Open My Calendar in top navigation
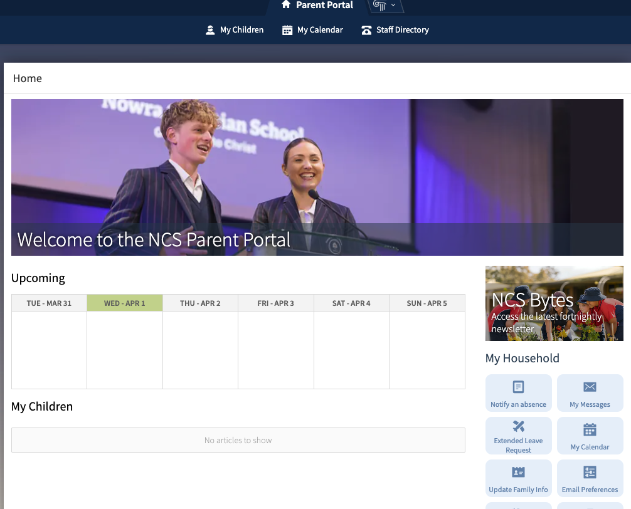Viewport: 631px width, 509px height. tap(320, 30)
